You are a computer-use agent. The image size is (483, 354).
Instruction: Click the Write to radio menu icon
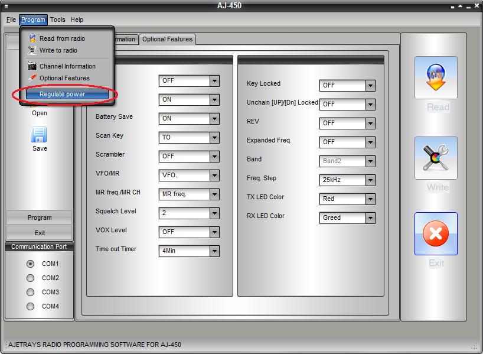(32, 50)
